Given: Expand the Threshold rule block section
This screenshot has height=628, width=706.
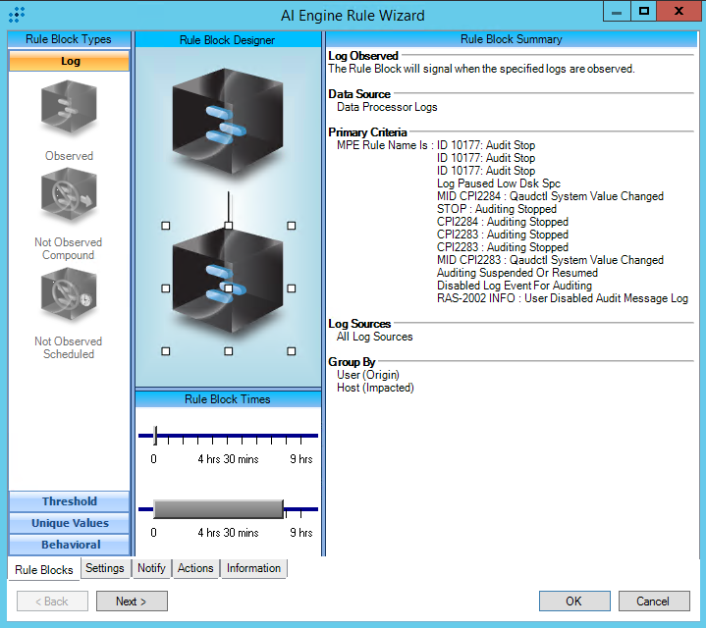Looking at the screenshot, I should tap(69, 501).
